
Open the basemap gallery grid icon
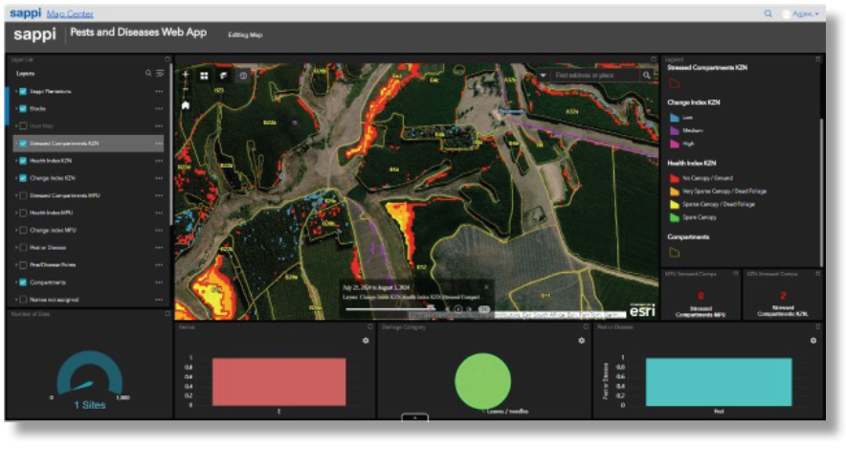point(204,76)
